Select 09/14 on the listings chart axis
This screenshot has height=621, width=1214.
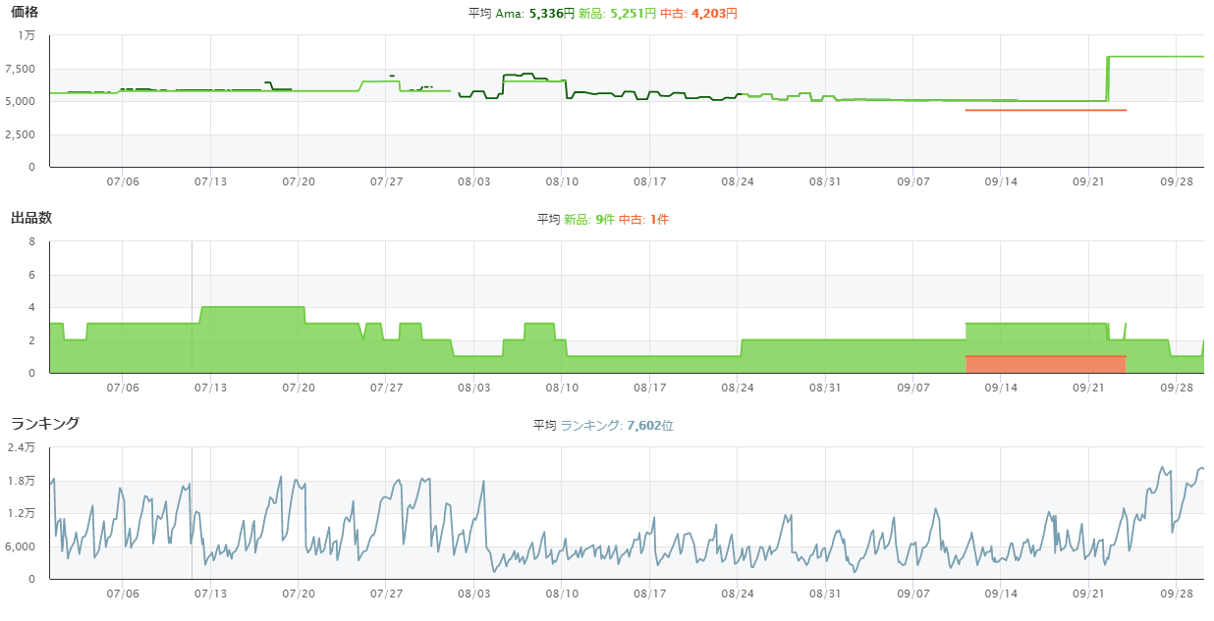click(x=1001, y=388)
